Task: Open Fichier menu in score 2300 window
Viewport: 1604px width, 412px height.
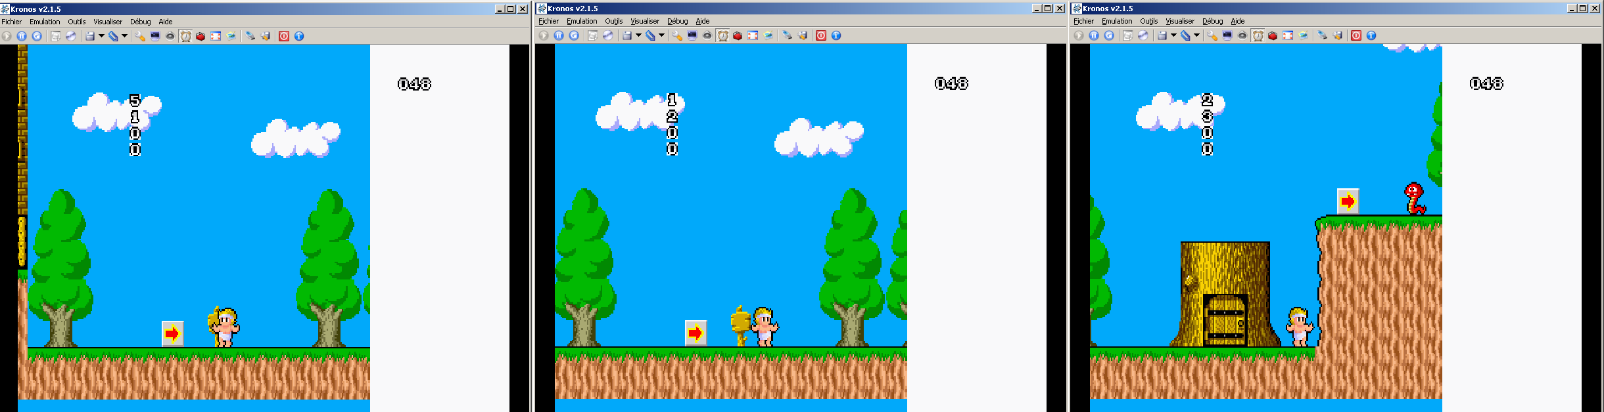Action: pos(1084,21)
